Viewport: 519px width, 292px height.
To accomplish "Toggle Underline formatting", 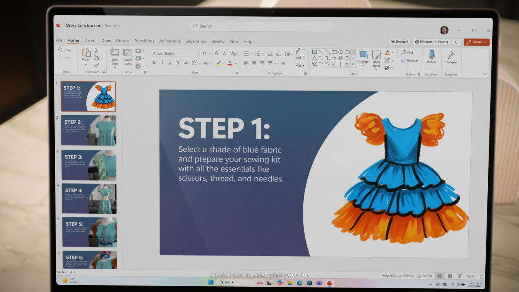I will tap(170, 63).
